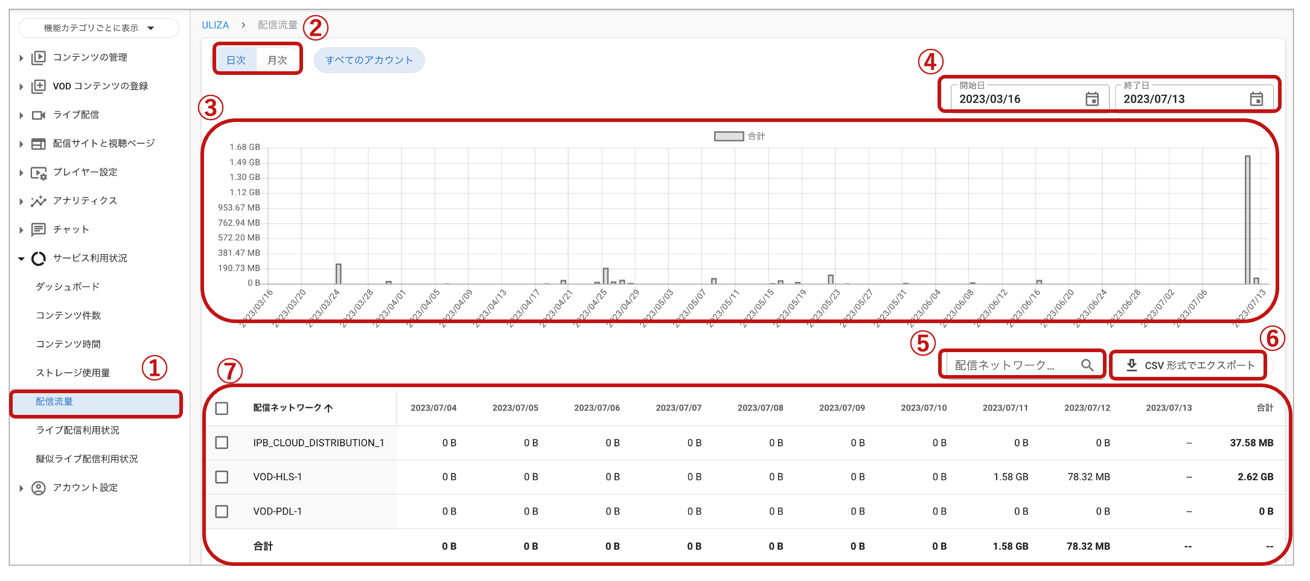Click the ULIZA breadcrumb link
This screenshot has width=1310, height=581.
click(x=215, y=25)
